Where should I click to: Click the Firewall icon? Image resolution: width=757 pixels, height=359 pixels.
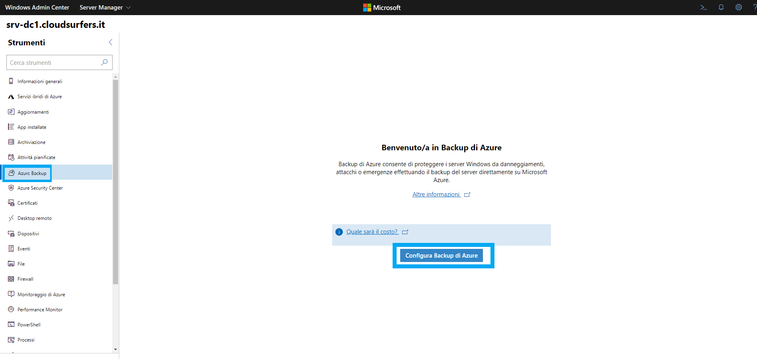[11, 279]
